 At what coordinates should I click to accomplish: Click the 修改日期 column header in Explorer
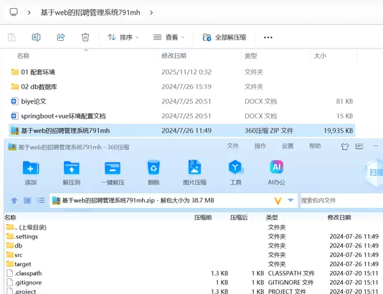(174, 56)
